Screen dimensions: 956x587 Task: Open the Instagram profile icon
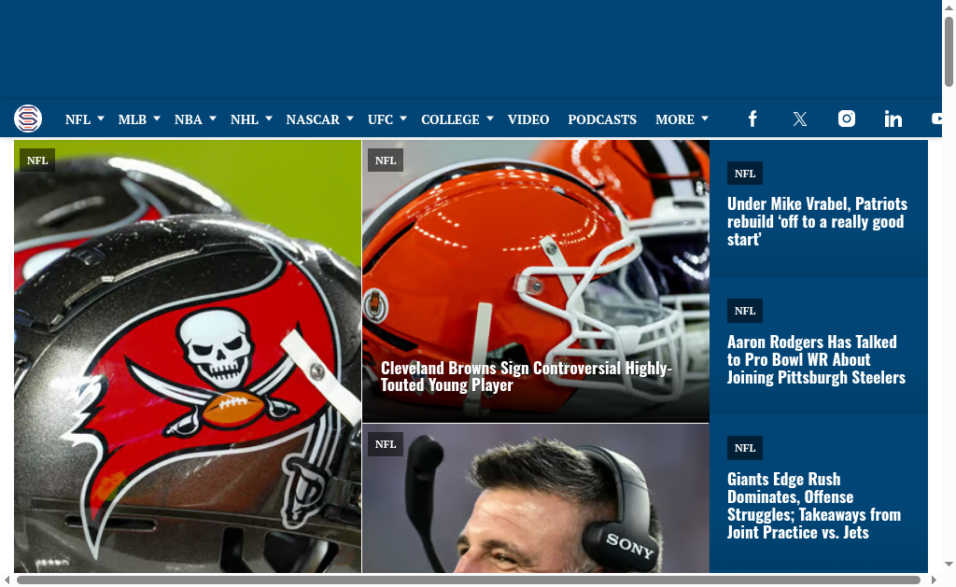coord(846,119)
